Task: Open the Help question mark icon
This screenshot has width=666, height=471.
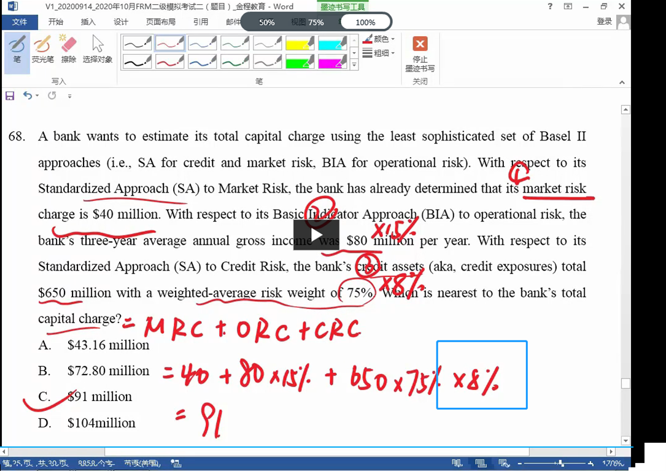Action: [x=549, y=7]
